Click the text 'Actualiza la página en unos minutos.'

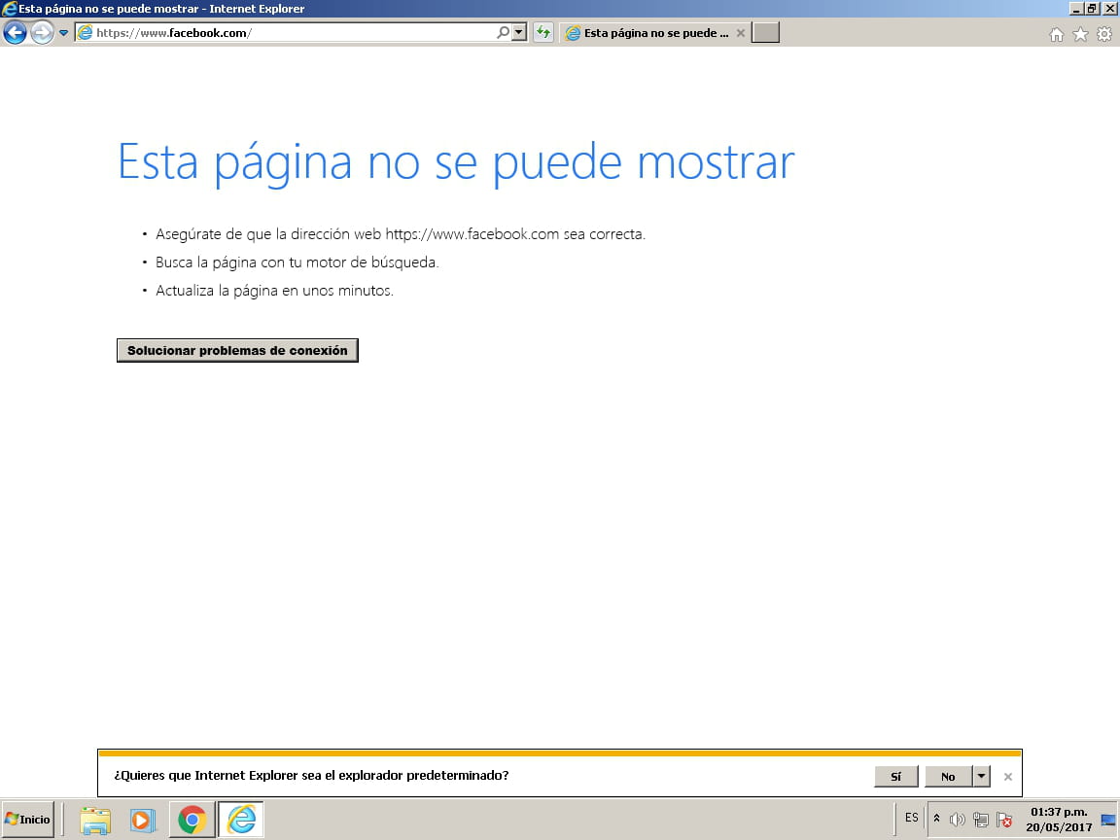pyautogui.click(x=274, y=291)
